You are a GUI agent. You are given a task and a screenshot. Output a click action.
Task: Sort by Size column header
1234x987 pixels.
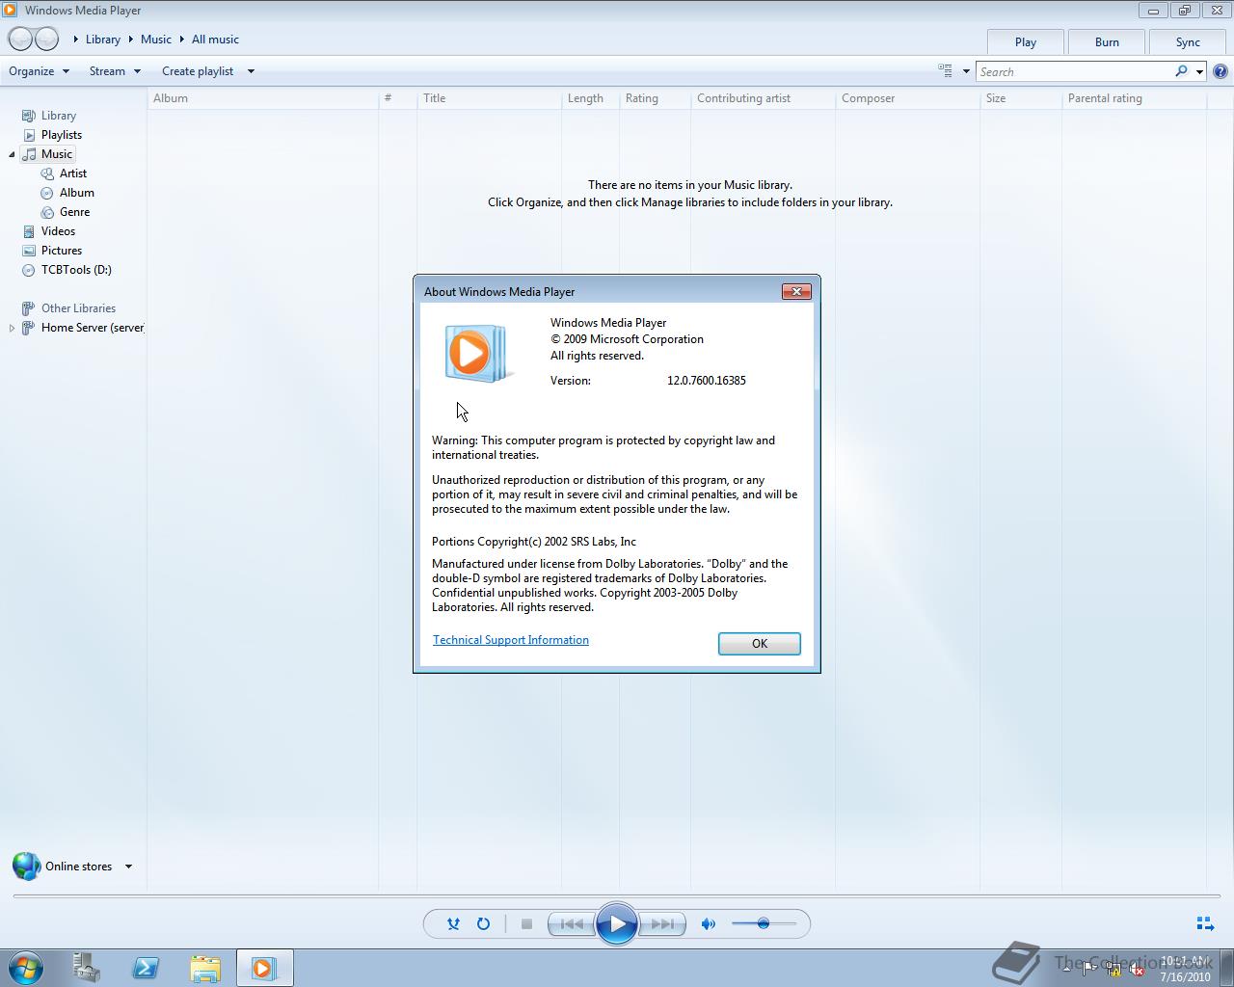pyautogui.click(x=1021, y=98)
